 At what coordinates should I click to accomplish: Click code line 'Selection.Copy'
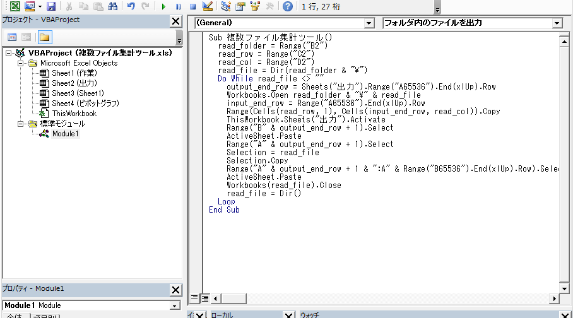point(257,160)
